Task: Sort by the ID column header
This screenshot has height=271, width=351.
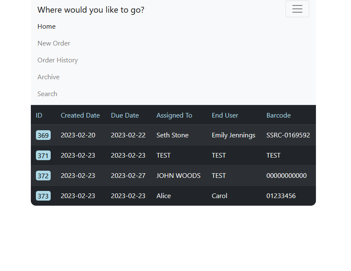Action: pos(39,115)
